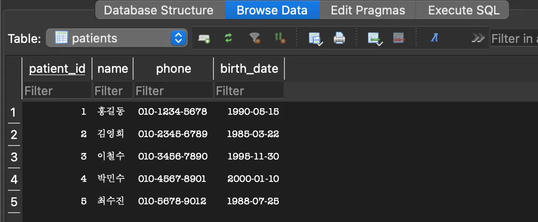
Task: Clear the sorting order icon
Action: (x=280, y=38)
